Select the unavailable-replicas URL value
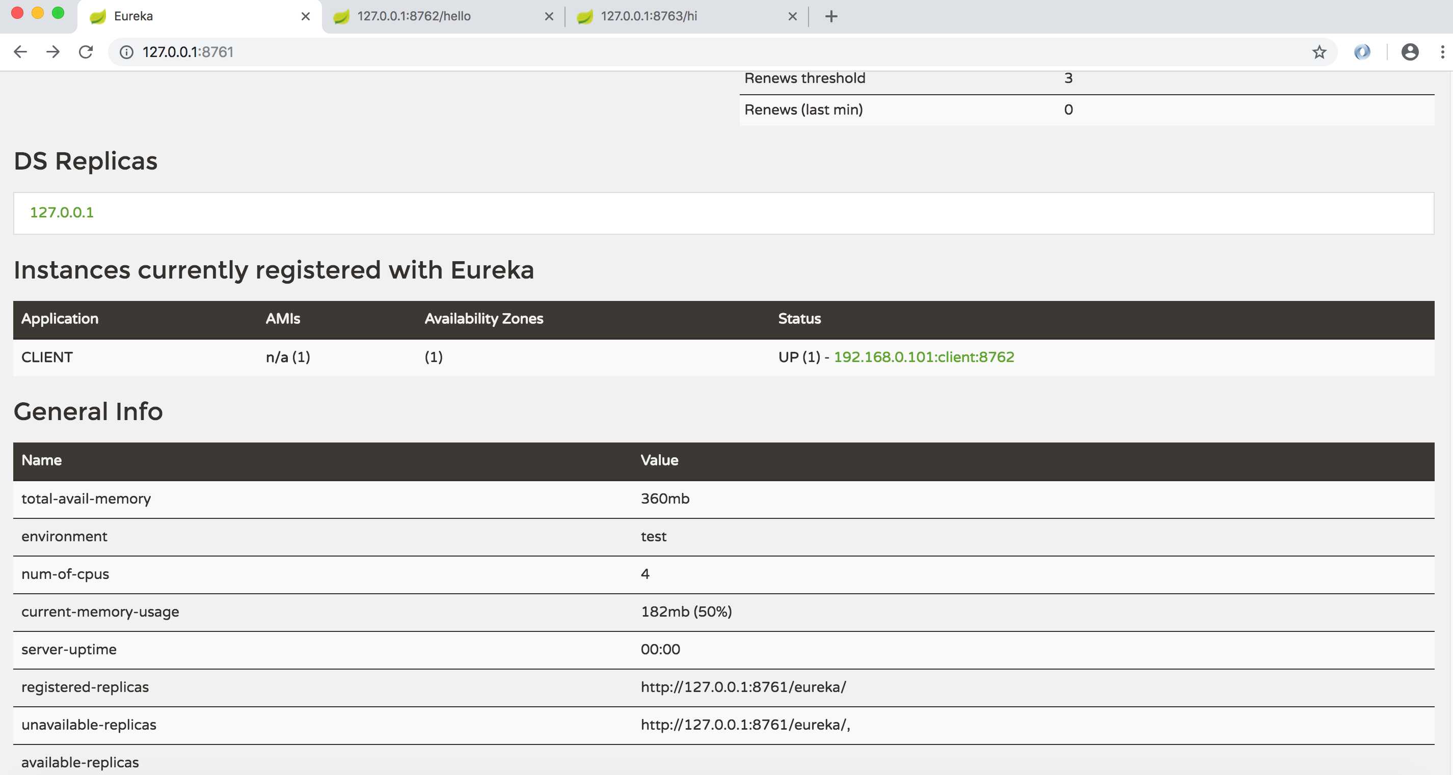 [744, 726]
